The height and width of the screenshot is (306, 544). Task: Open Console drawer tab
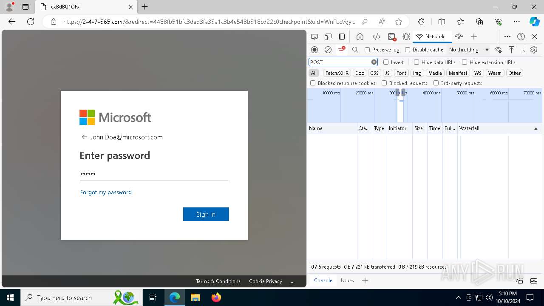coord(323,280)
